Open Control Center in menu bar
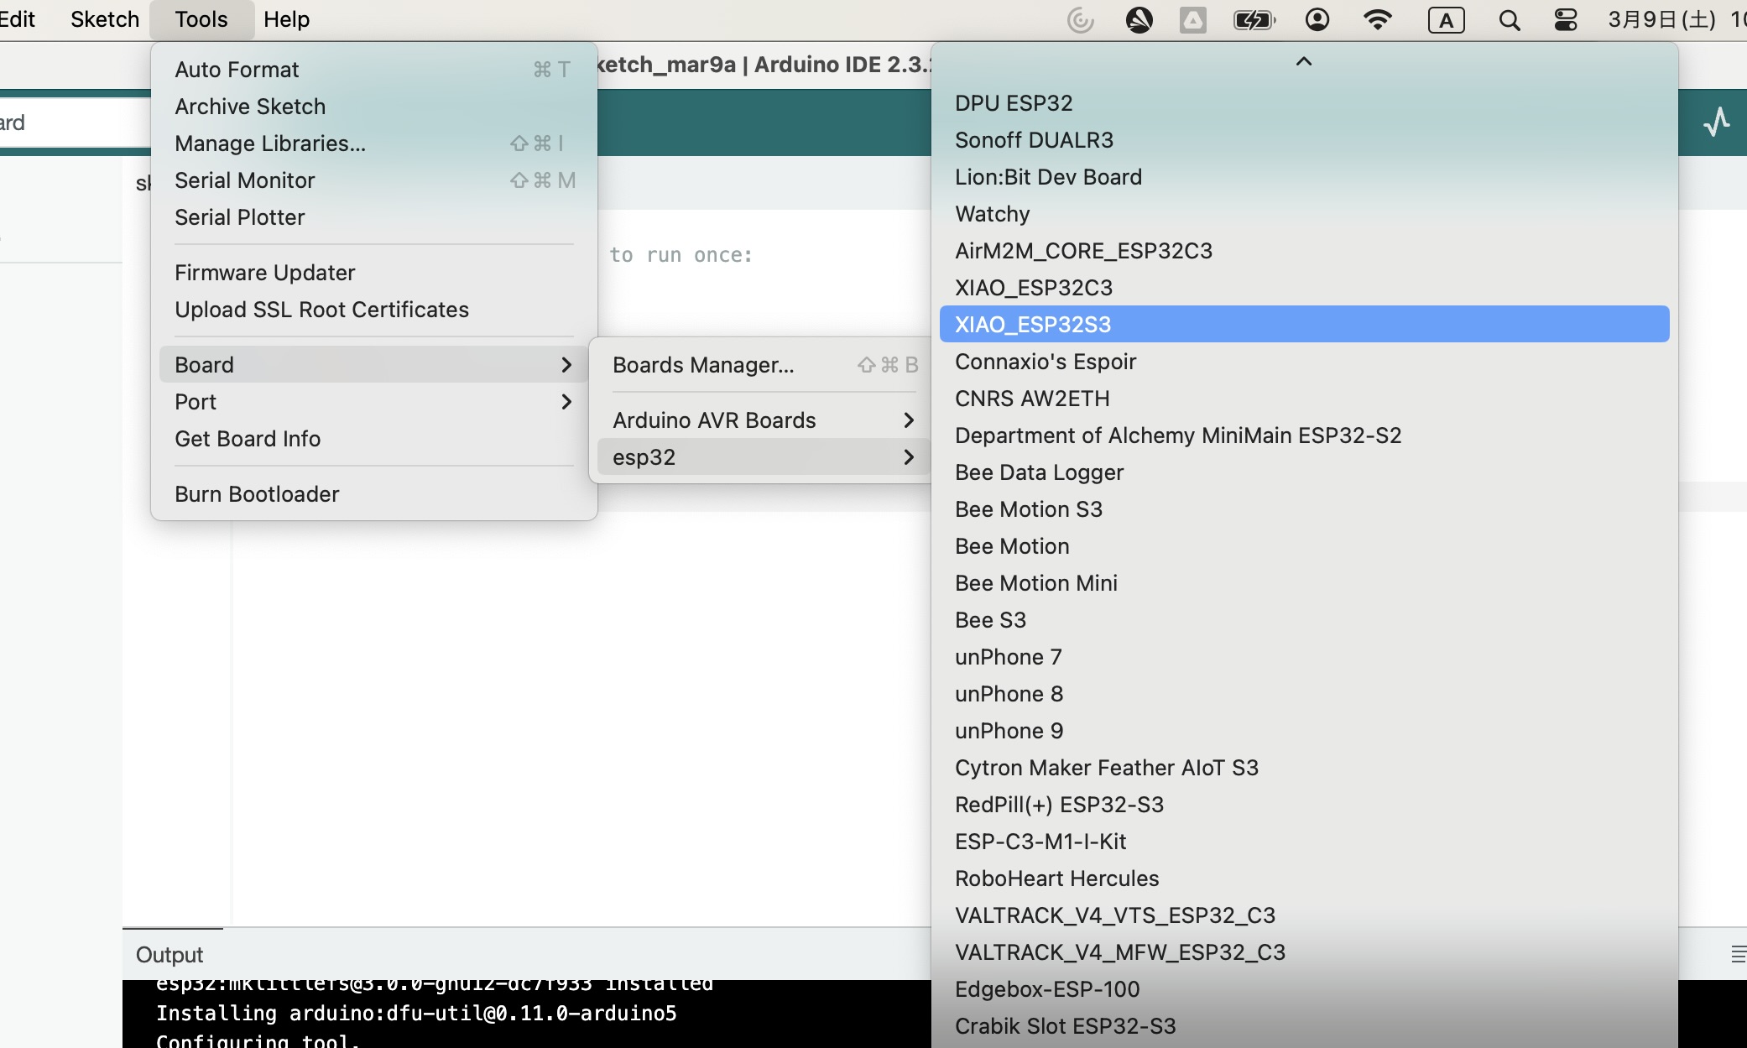Screen dimensions: 1747x1048 1566,19
